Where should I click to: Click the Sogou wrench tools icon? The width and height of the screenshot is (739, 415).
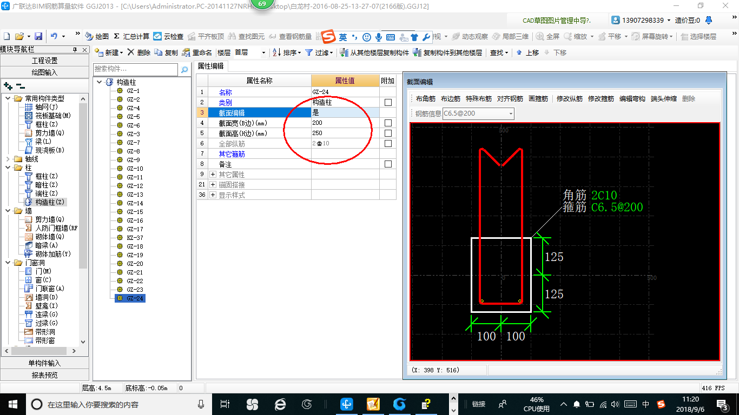[427, 37]
